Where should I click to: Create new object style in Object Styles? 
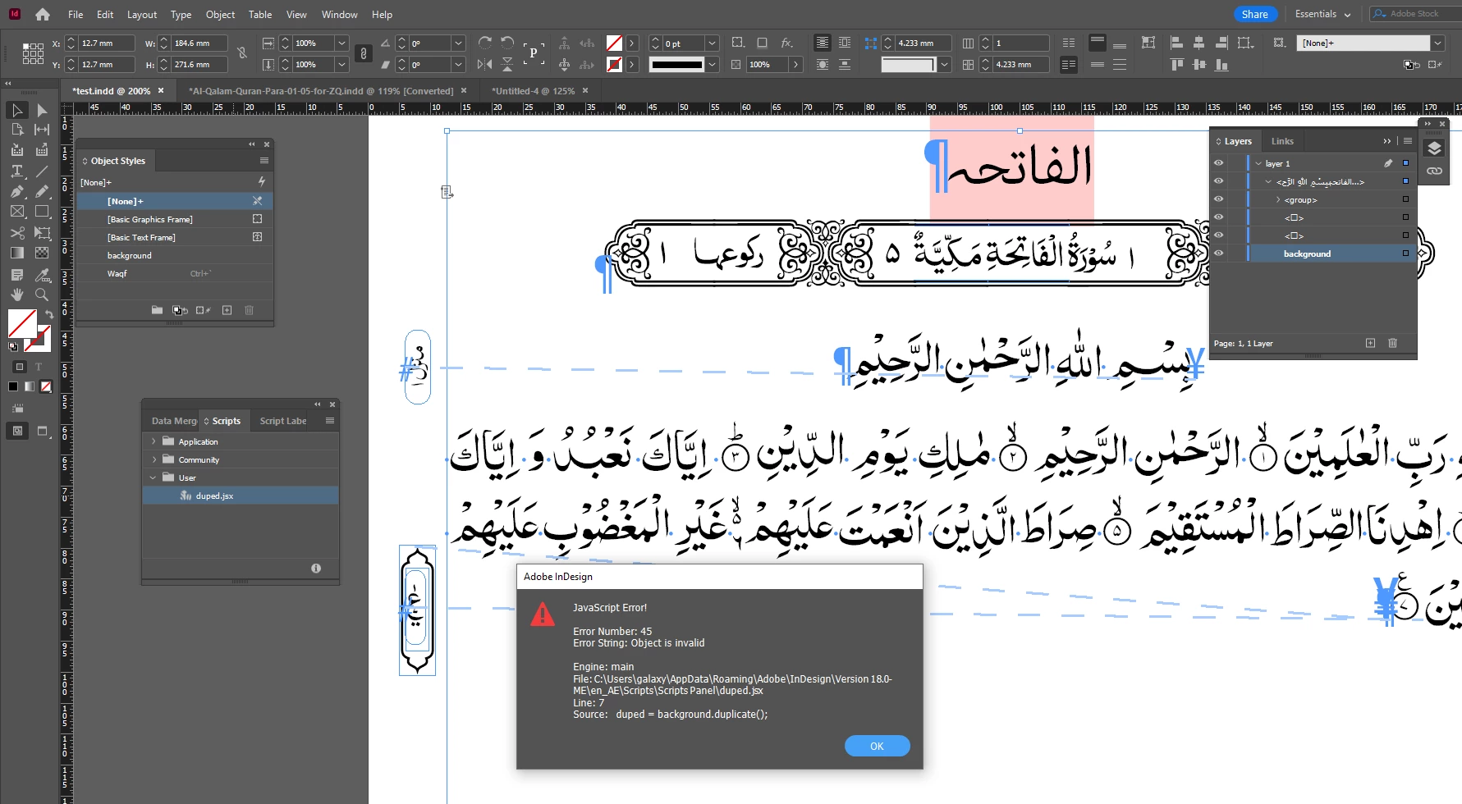227,310
